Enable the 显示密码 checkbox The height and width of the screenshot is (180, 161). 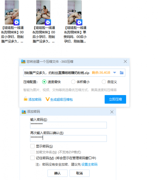pos(33,146)
